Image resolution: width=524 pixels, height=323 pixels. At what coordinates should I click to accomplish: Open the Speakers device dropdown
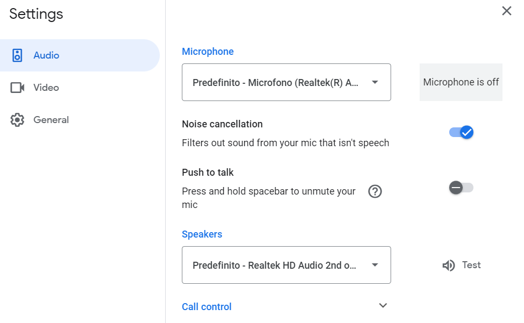click(286, 265)
